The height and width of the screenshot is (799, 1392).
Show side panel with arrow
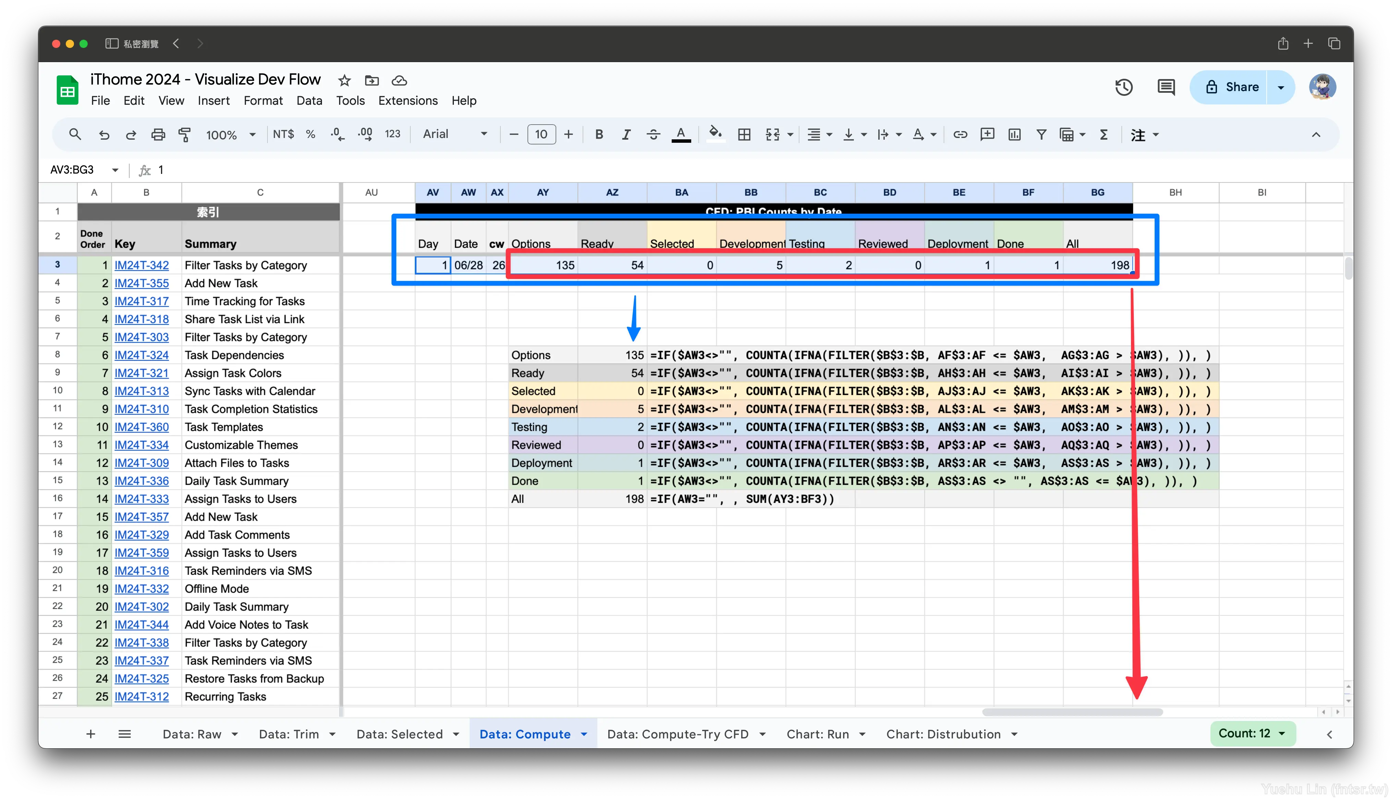pos(1329,734)
